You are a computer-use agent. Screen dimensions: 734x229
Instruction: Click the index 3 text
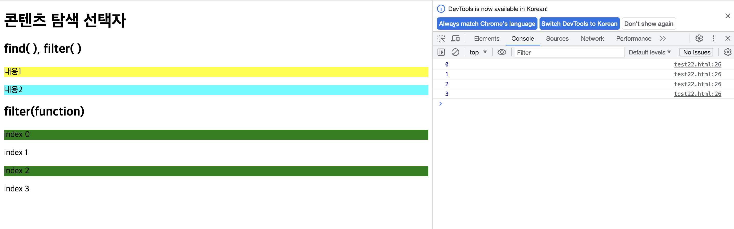click(17, 189)
